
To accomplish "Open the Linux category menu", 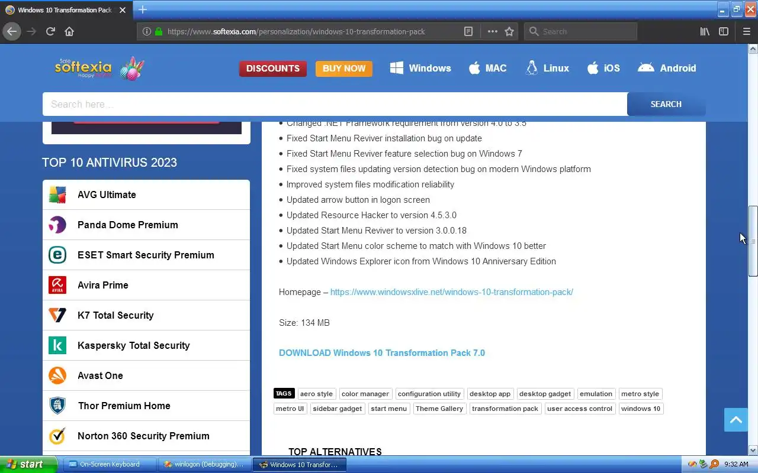I will point(548,68).
